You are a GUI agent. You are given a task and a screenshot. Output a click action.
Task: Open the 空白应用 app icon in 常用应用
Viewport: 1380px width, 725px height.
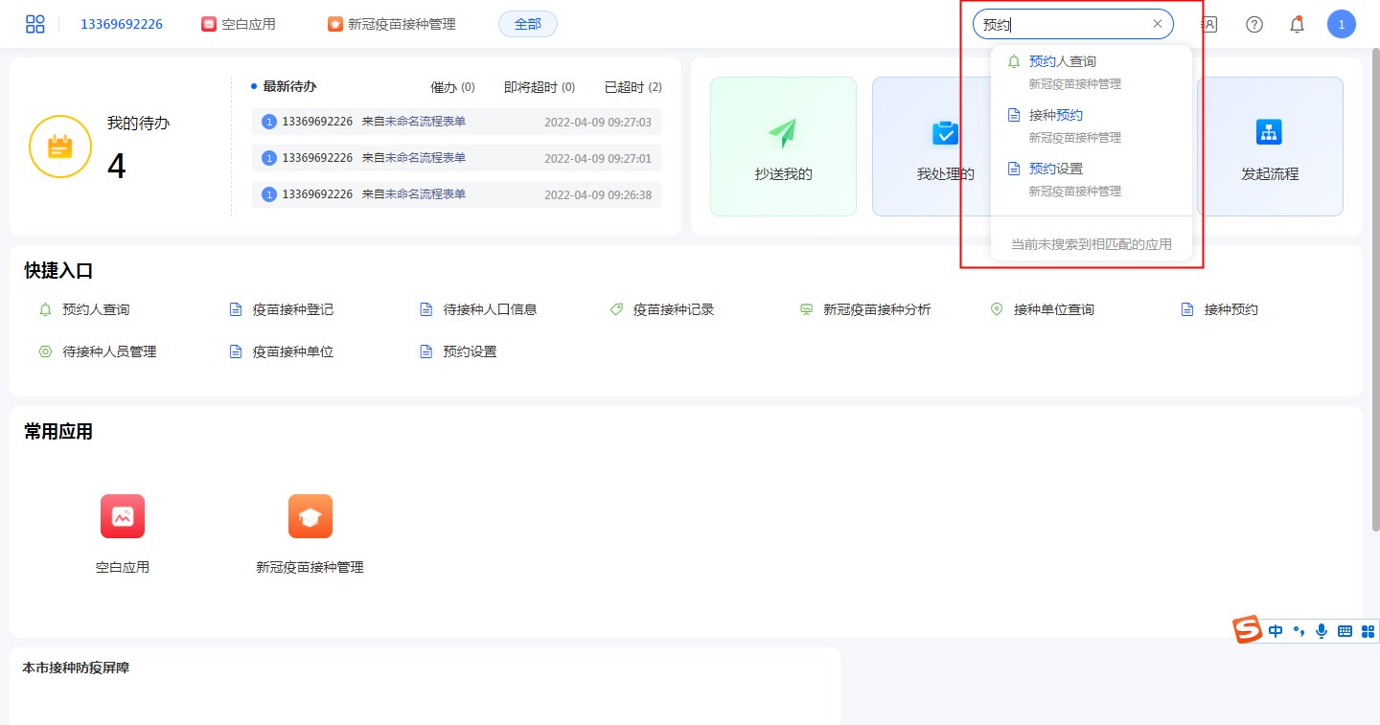tap(123, 516)
